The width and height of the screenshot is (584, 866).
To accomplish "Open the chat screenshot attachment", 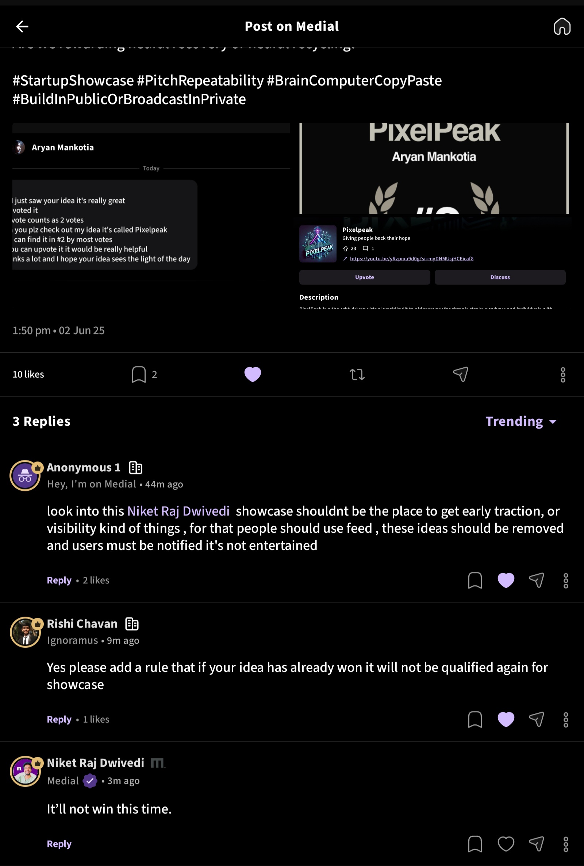I will coord(151,215).
